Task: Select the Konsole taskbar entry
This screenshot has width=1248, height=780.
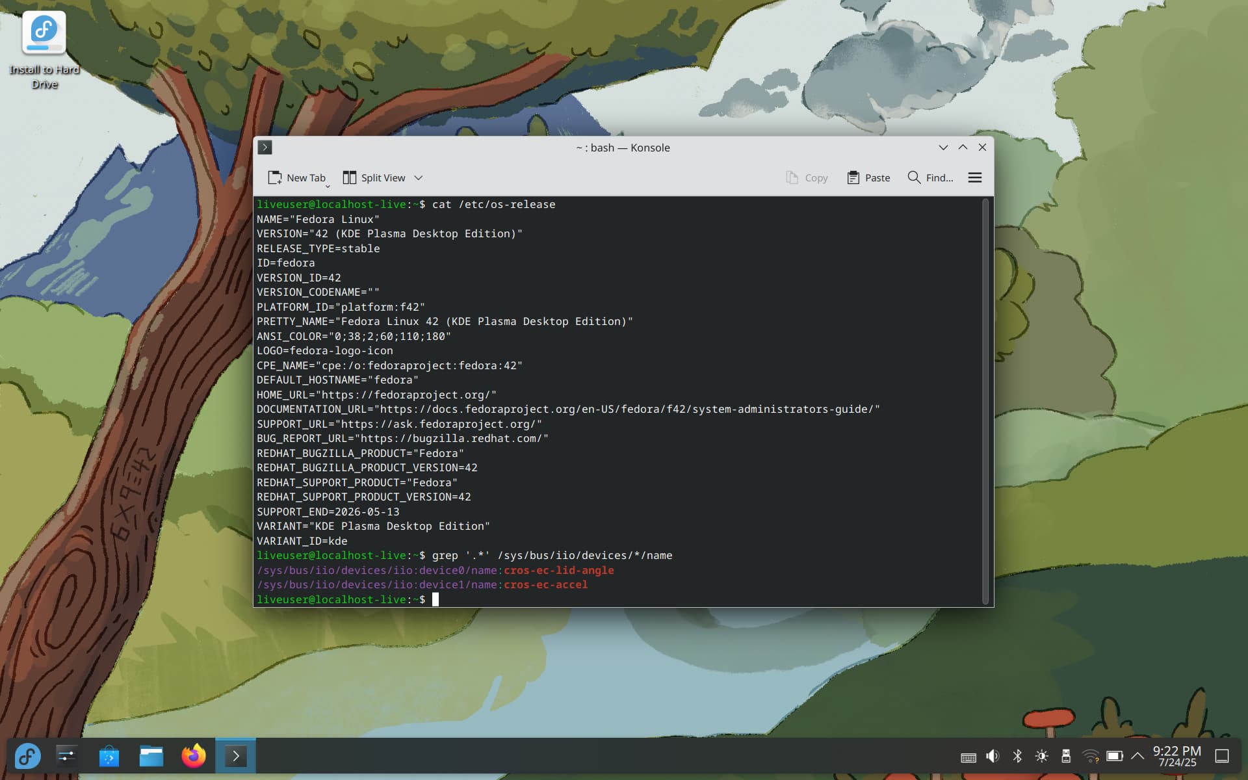Action: (235, 756)
